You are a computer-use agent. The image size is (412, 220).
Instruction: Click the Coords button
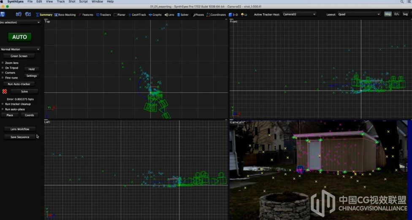pyautogui.click(x=30, y=115)
